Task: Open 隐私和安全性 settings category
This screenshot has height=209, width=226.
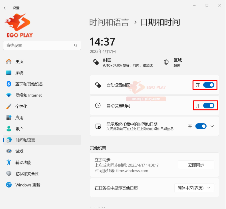Action: [x=42, y=174]
